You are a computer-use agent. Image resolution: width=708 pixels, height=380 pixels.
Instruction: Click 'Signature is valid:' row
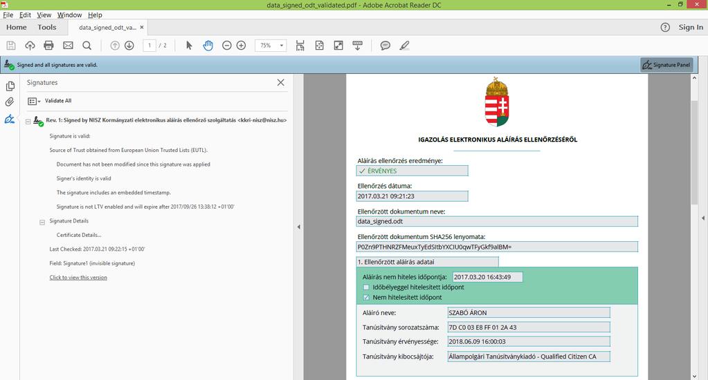click(69, 136)
